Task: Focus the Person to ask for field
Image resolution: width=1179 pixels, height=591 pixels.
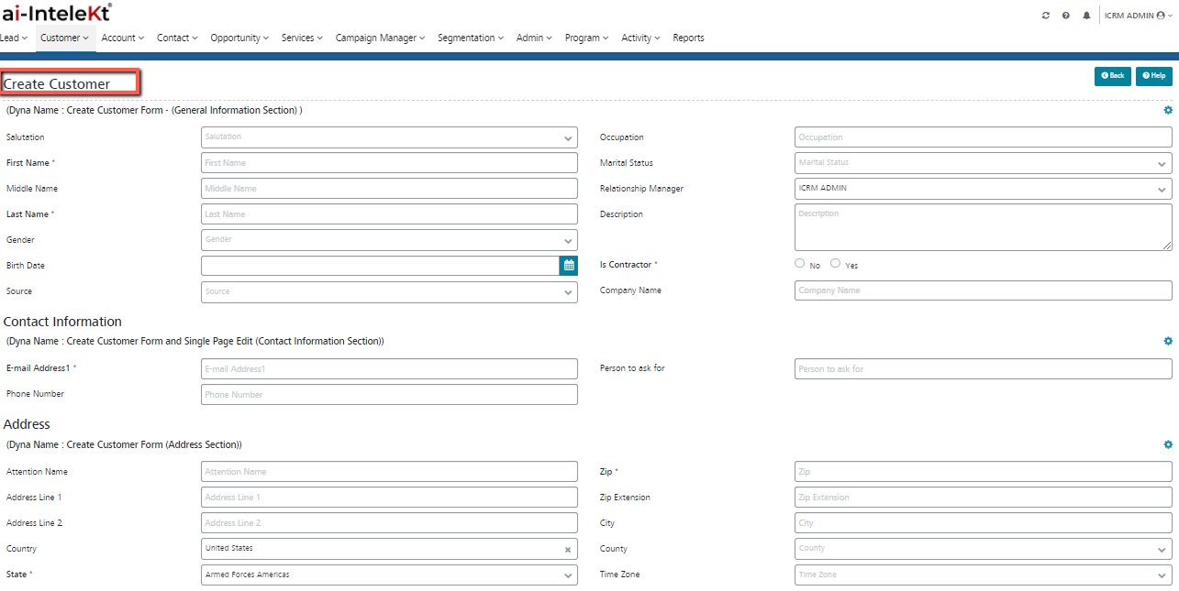Action: [984, 369]
